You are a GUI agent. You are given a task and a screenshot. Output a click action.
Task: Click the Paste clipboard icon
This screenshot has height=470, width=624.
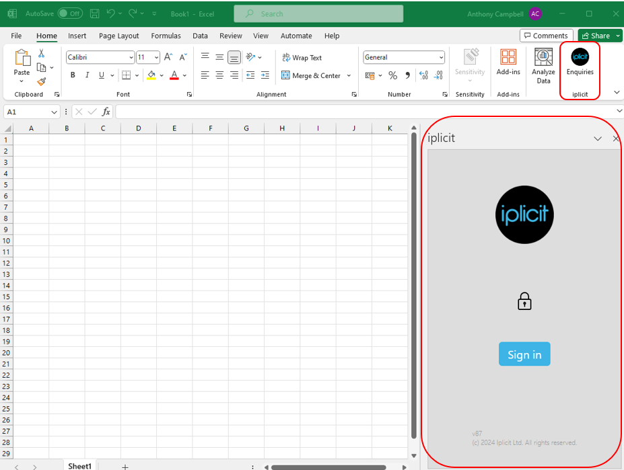(x=22, y=58)
